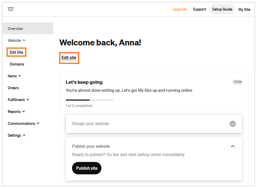Screen dimensions: 257x188
Task: Open the Orders section
Action: pyautogui.click(x=13, y=88)
